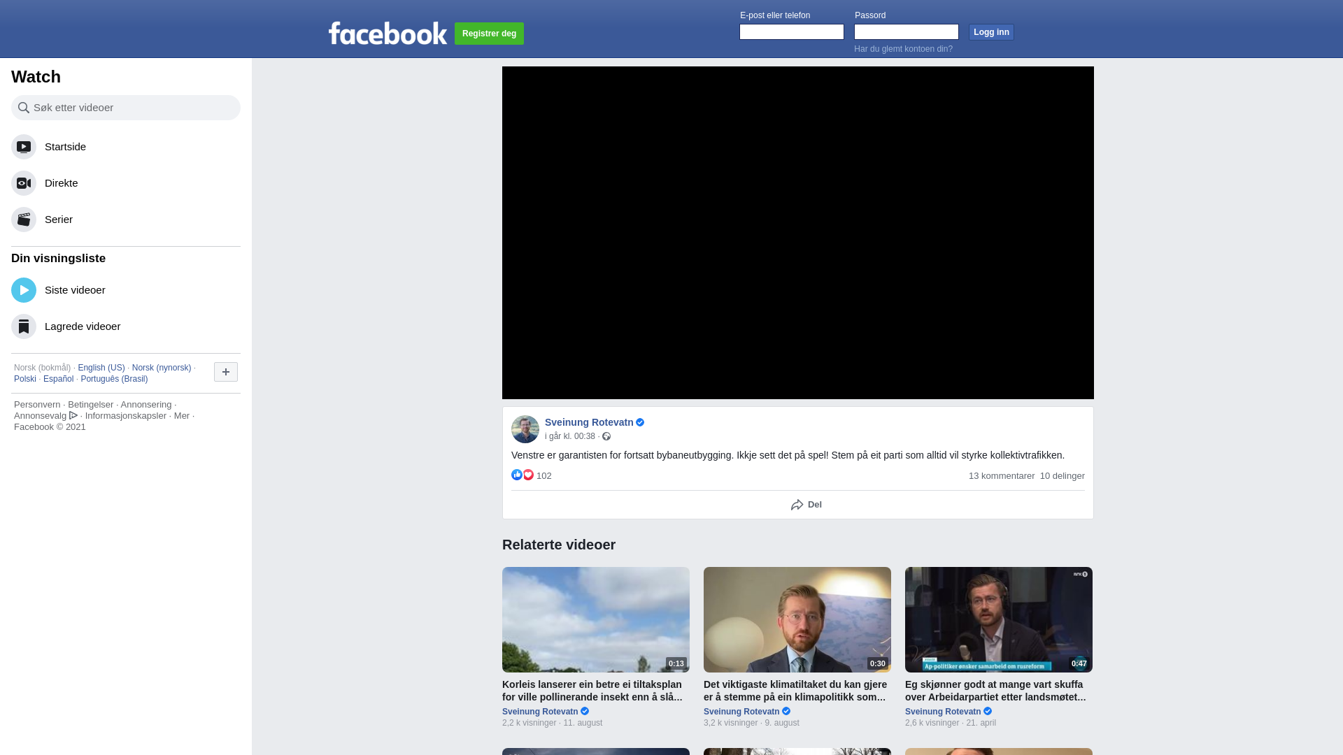Screen dimensions: 1343x755
Task: Open Informasjonskapsler footer link
Action: [126, 416]
